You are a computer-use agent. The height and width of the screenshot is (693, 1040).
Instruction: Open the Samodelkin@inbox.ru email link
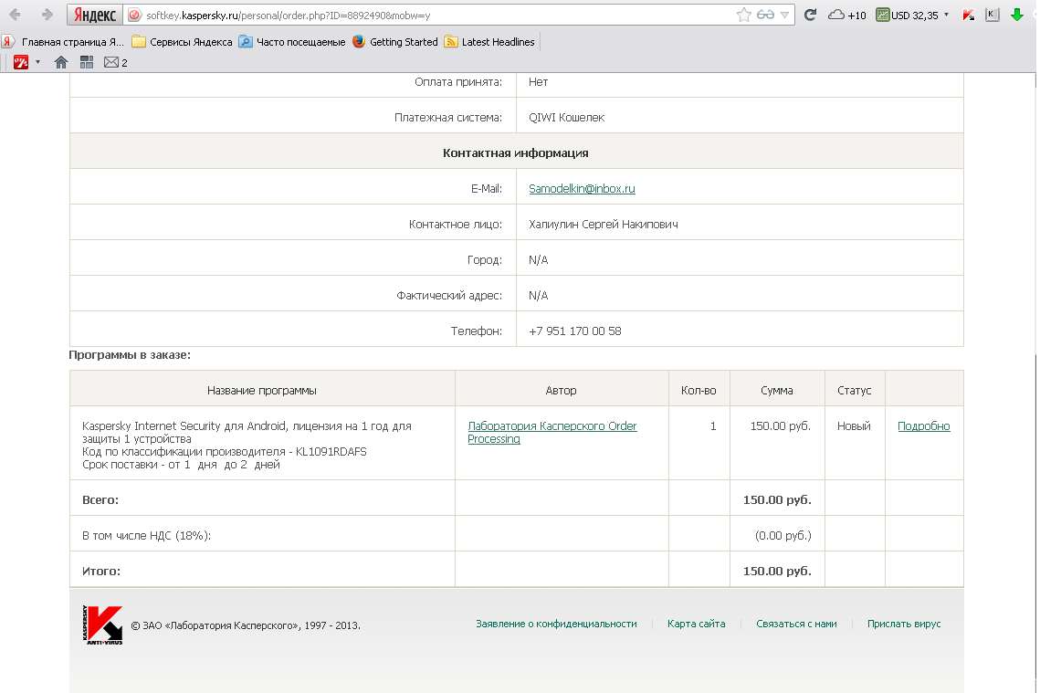click(582, 188)
